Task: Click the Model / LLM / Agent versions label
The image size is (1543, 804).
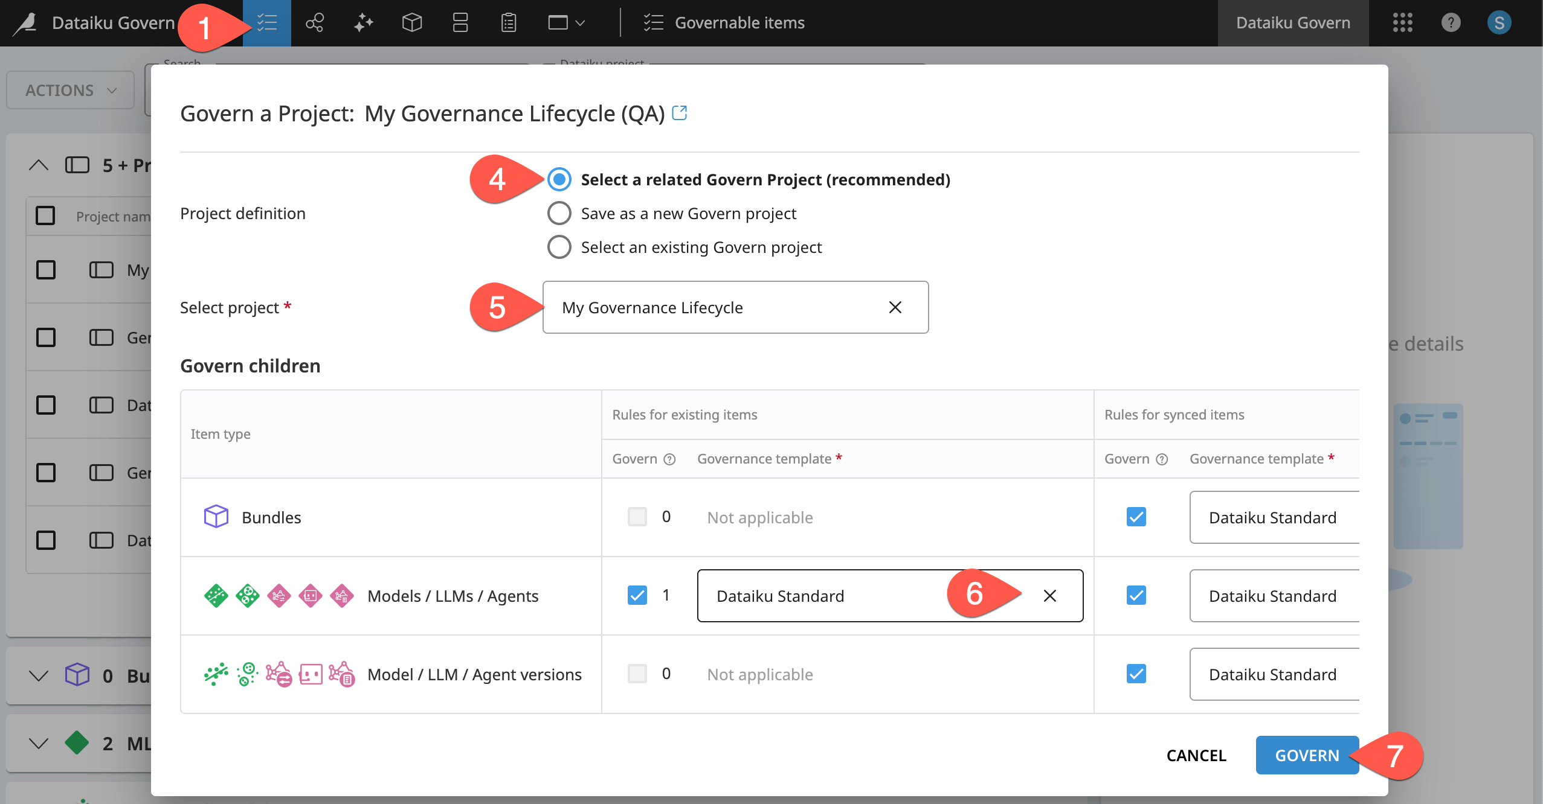Action: tap(474, 674)
